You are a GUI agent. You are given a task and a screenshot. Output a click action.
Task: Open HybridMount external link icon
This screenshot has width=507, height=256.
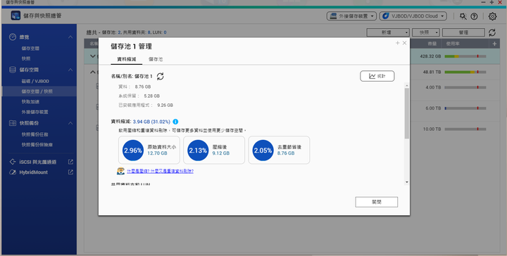click(x=70, y=172)
